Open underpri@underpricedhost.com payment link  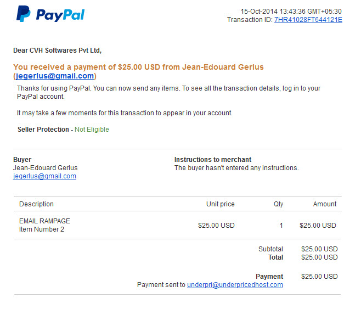pos(235,285)
